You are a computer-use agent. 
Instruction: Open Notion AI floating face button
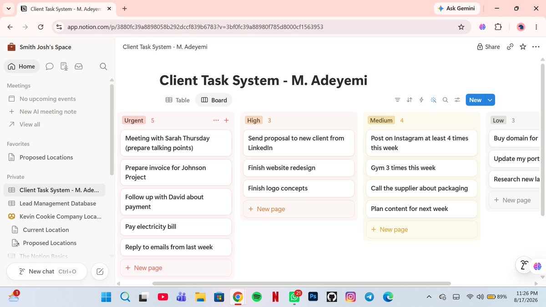pos(524,265)
